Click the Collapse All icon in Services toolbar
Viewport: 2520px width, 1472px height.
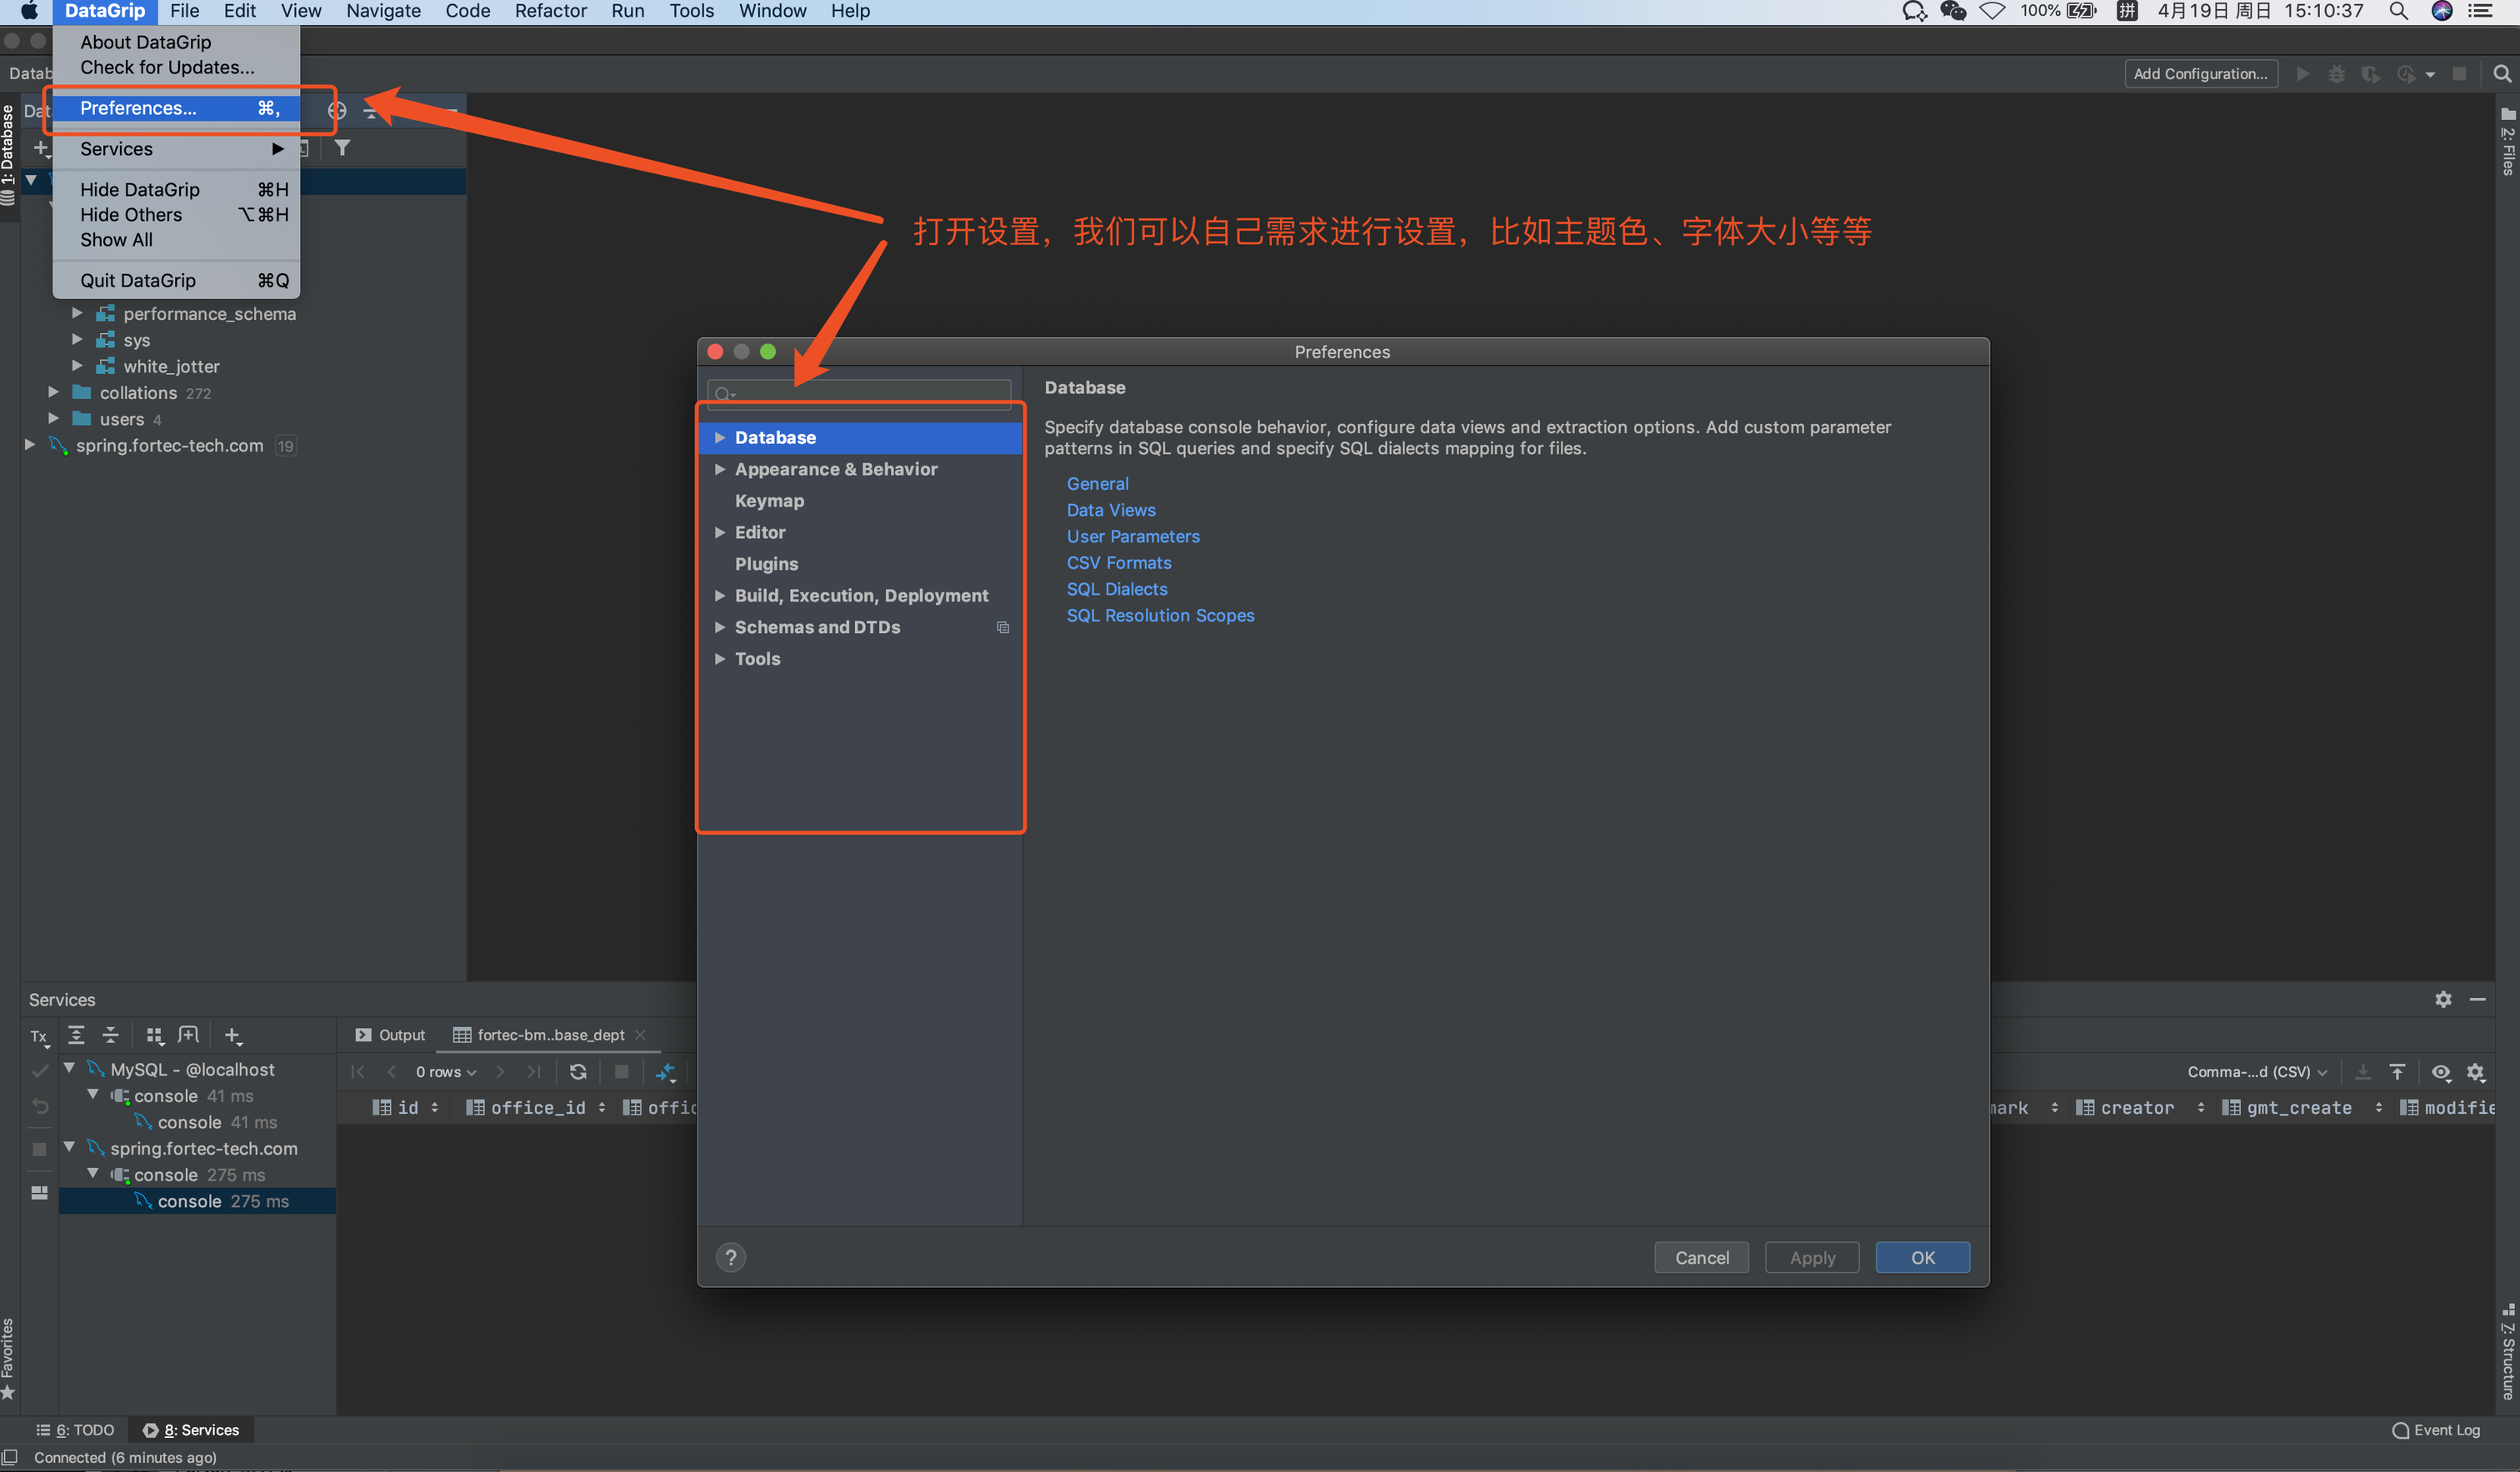pos(111,1035)
